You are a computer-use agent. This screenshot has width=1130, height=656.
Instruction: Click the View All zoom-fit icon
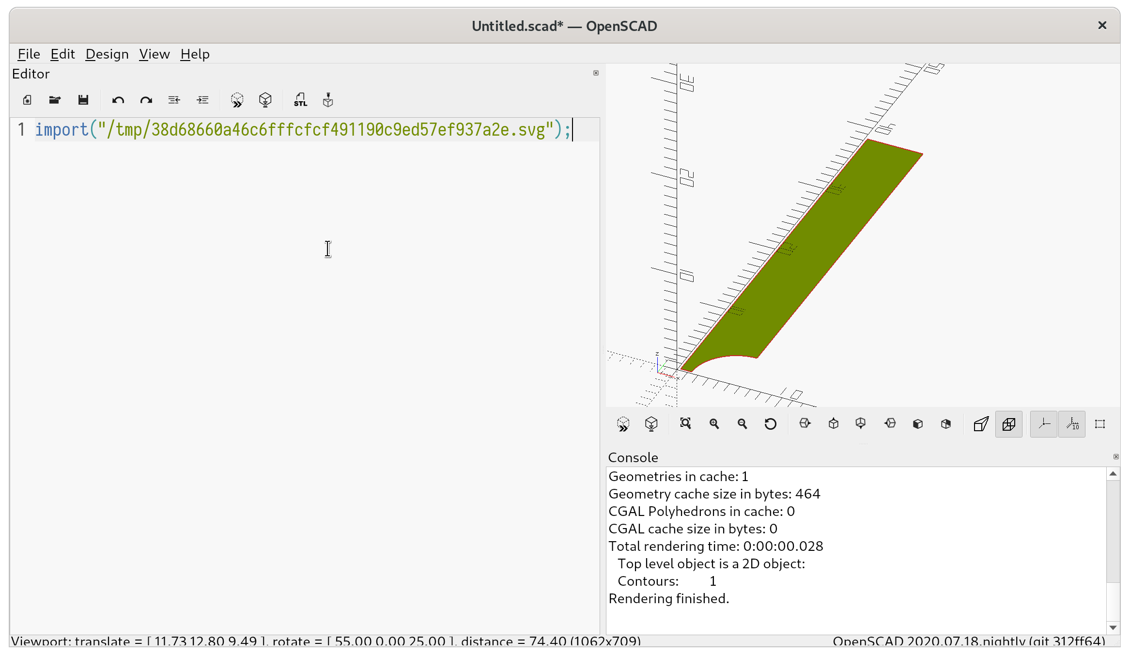pos(685,424)
